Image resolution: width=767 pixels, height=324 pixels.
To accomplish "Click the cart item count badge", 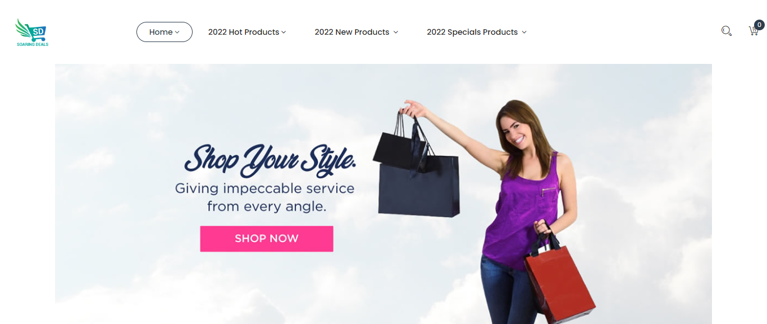I will coord(759,25).
